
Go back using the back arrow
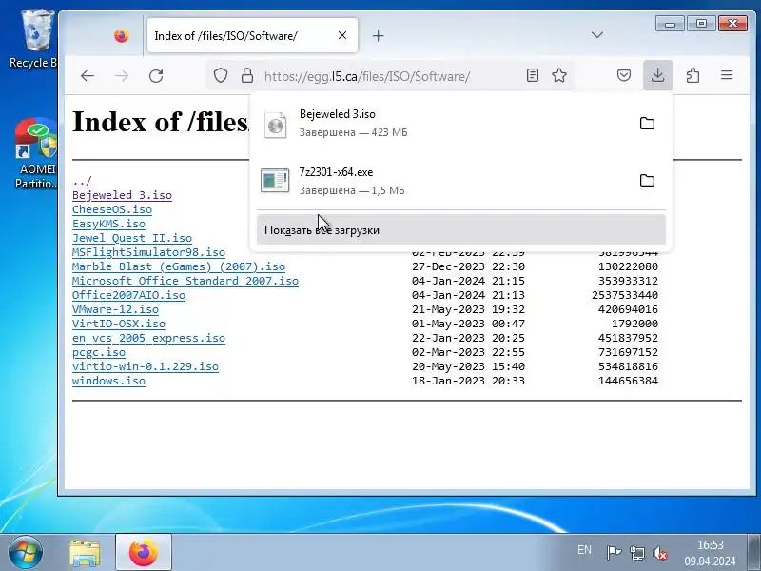(x=88, y=76)
